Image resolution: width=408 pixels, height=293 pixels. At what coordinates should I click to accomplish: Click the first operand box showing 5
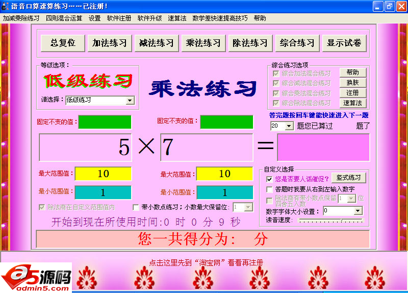pyautogui.click(x=85, y=147)
